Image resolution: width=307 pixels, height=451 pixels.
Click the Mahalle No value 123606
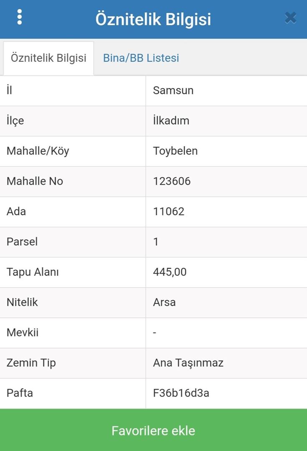coord(172,181)
